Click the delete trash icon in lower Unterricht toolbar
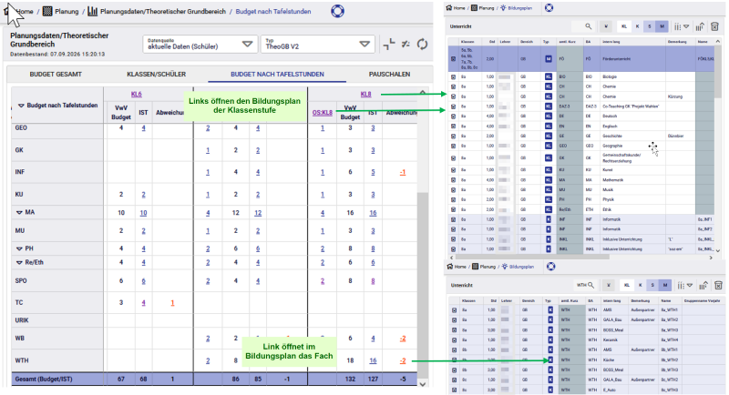Screen dimensions: 729x395 pyautogui.click(x=718, y=285)
